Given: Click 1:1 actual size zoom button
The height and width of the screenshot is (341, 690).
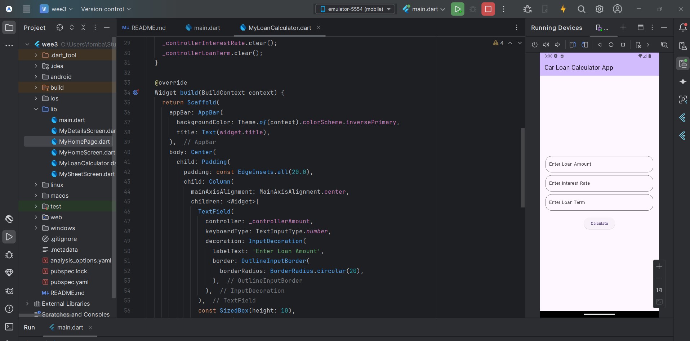Looking at the screenshot, I should point(659,290).
